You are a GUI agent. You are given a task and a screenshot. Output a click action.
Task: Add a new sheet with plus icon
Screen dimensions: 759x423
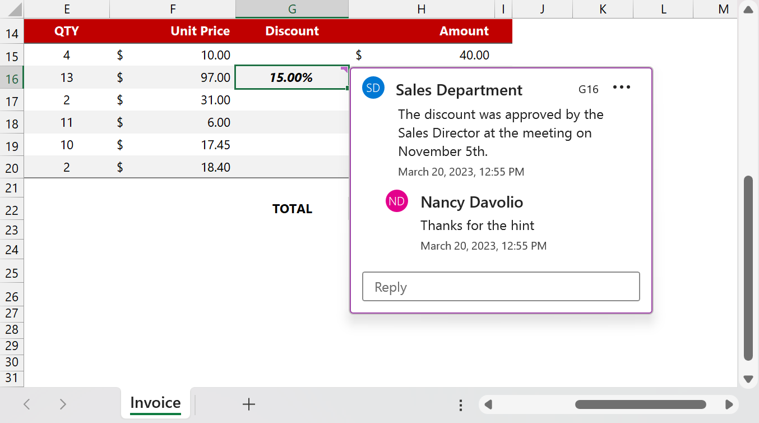click(248, 404)
